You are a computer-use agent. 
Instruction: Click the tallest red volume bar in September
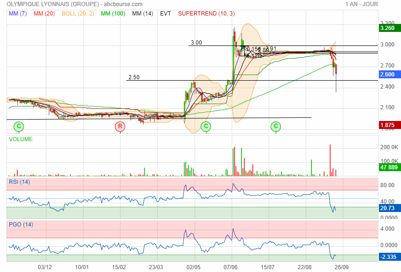pyautogui.click(x=330, y=160)
